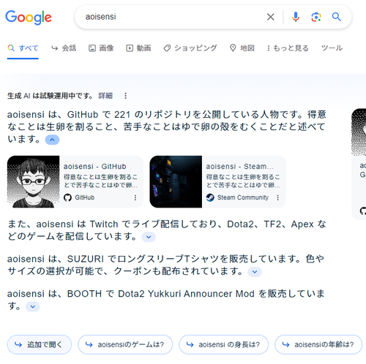The width and height of the screenshot is (366, 364).
Task: Open the aoisensi GitHub avatar thumbnail
Action: pyautogui.click(x=33, y=182)
